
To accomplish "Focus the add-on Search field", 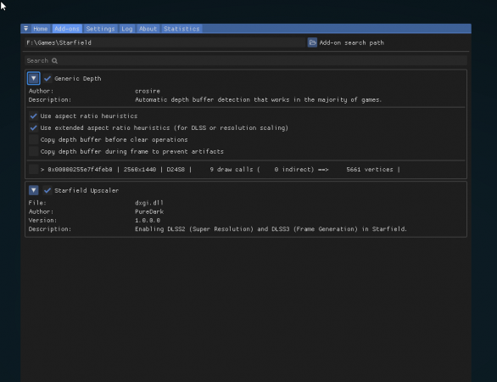I will tap(246, 60).
